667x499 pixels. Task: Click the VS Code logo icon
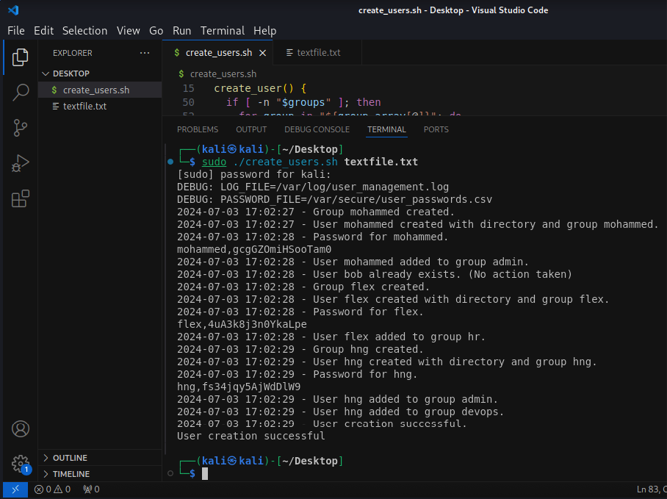[x=13, y=10]
